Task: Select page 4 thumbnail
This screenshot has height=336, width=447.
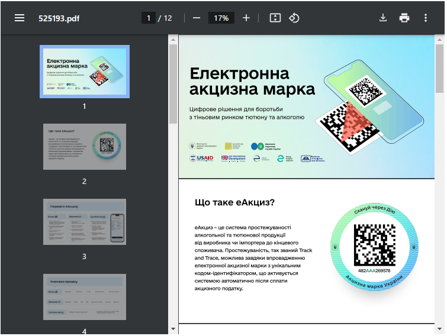Action: pos(85,297)
